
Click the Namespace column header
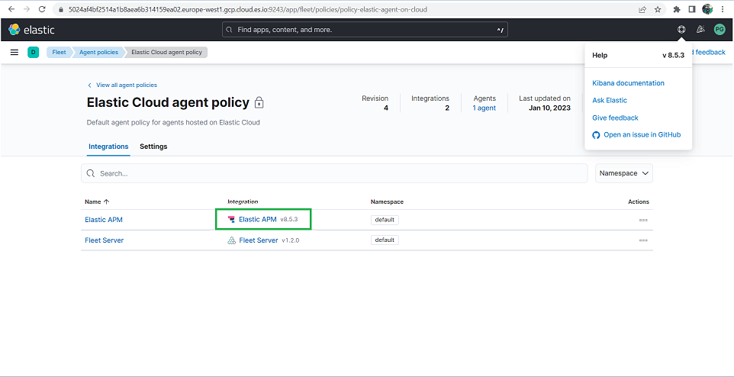point(387,201)
